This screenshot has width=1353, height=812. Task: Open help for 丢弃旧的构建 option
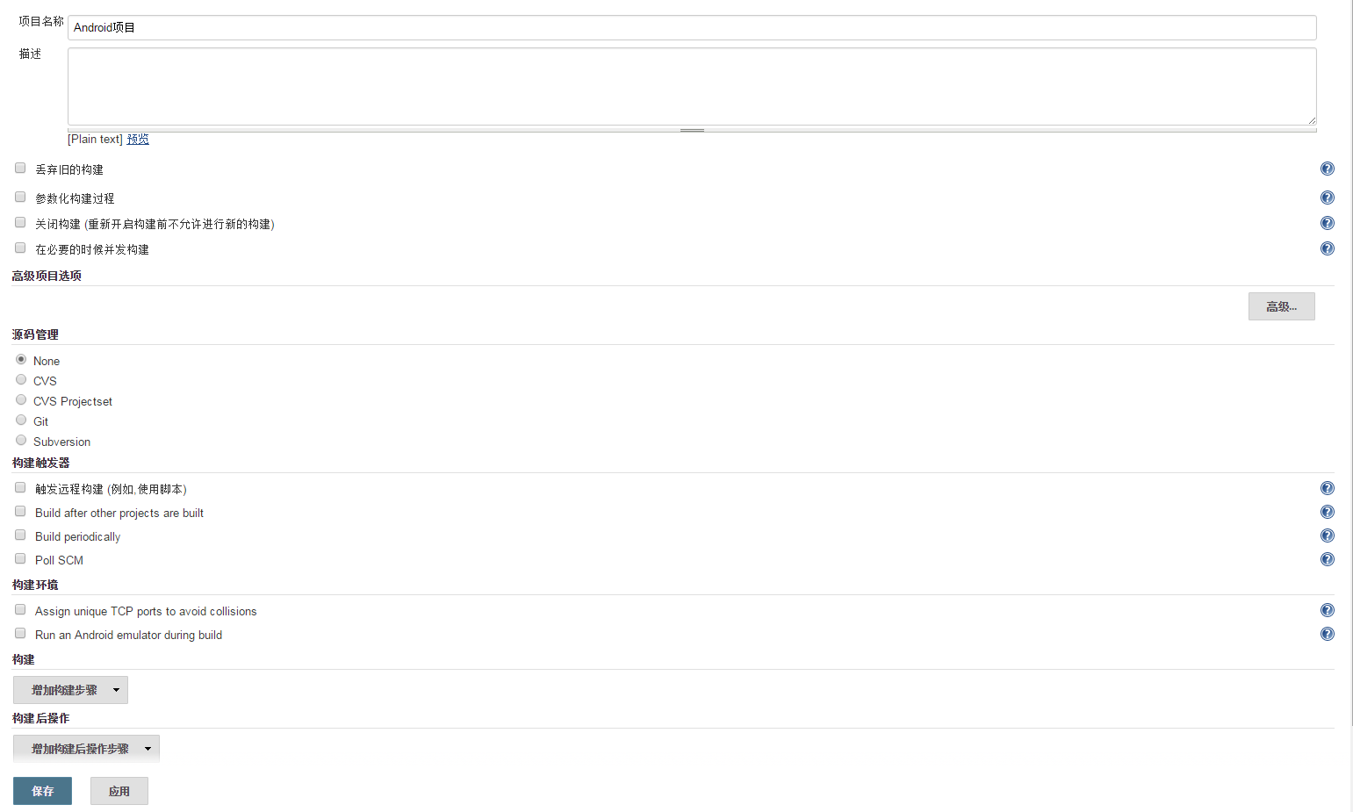(1328, 169)
